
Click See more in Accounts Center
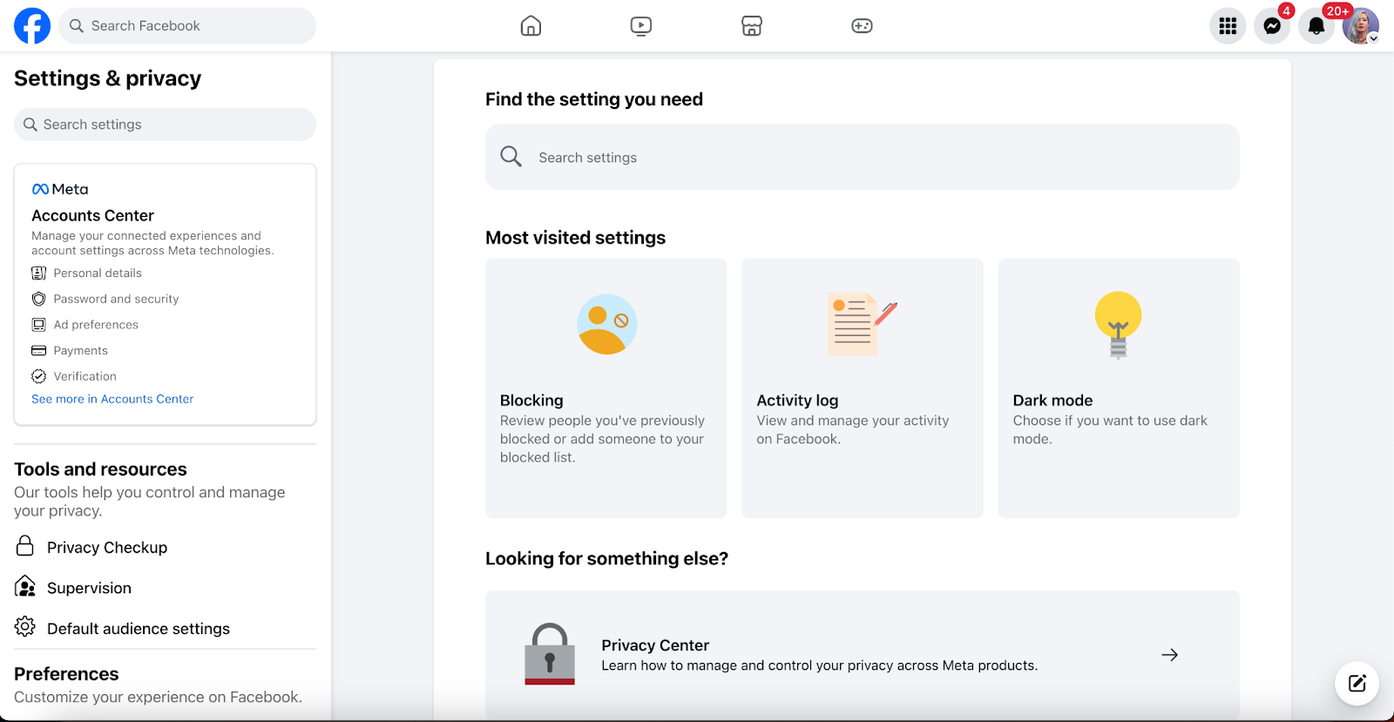(112, 399)
